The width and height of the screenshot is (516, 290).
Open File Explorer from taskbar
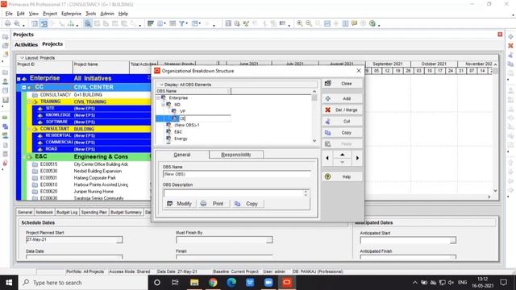coord(194,283)
